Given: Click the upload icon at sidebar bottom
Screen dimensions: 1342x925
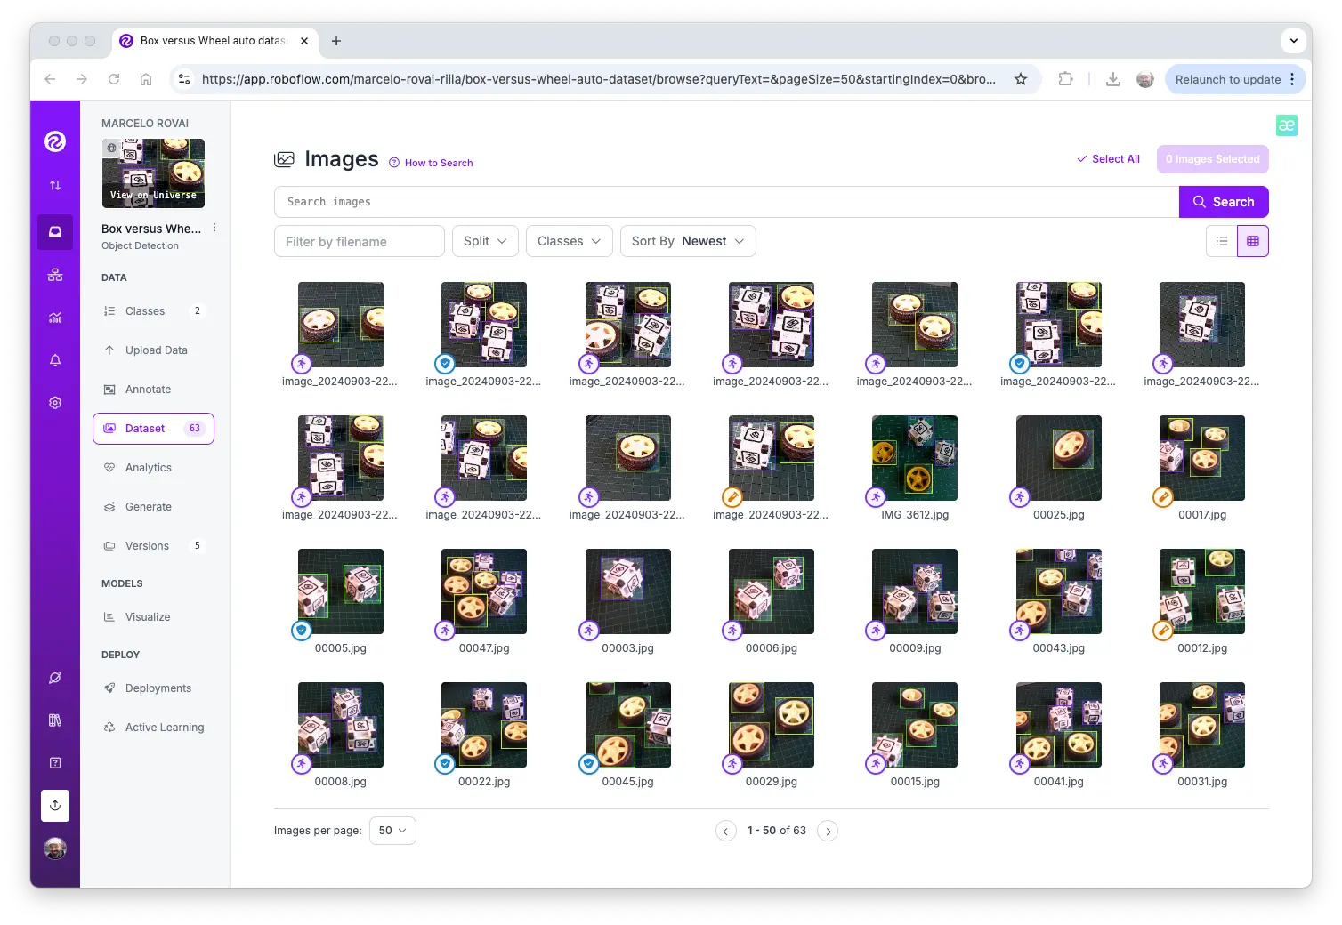Looking at the screenshot, I should point(55,806).
